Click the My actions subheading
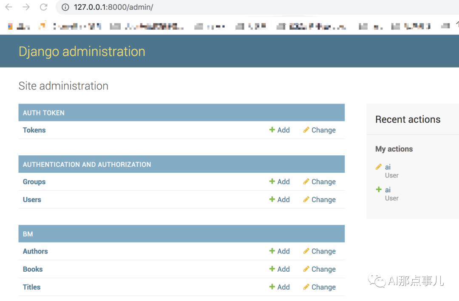 click(x=394, y=149)
